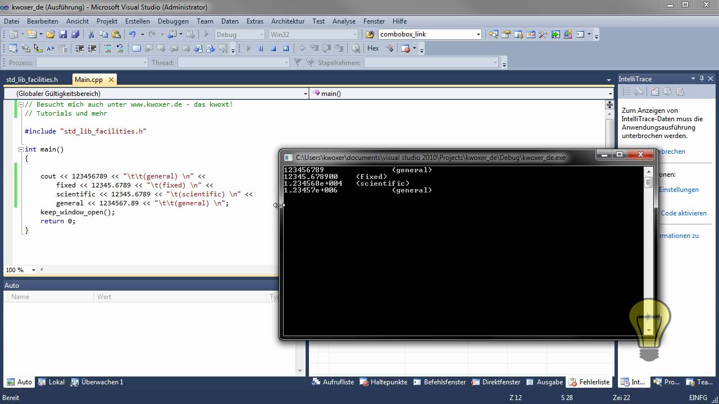Cut selection with the scissors icon
This screenshot has width=719, height=404.
(x=92, y=34)
